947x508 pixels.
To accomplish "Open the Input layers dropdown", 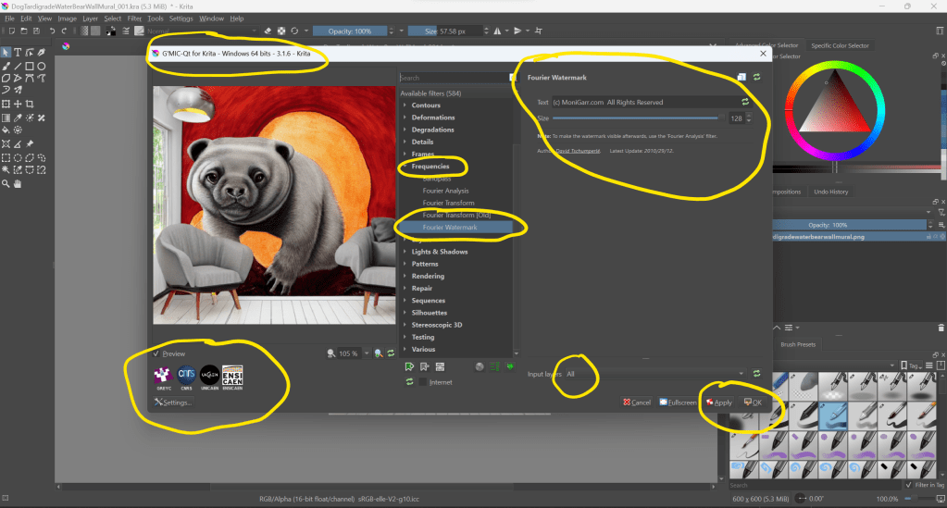I will click(x=654, y=374).
